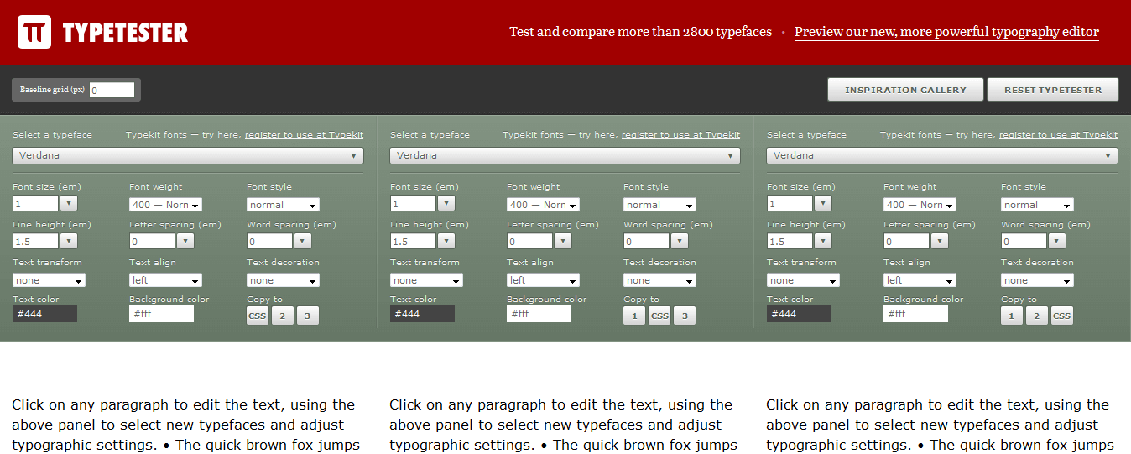Pick third column text color #444
Screen dimensions: 1131x454
point(799,314)
